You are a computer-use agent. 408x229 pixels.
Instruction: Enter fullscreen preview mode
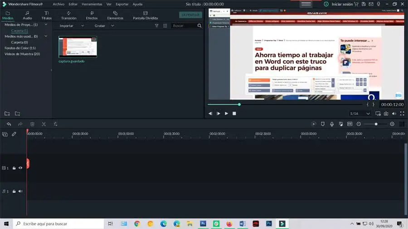coord(402,114)
